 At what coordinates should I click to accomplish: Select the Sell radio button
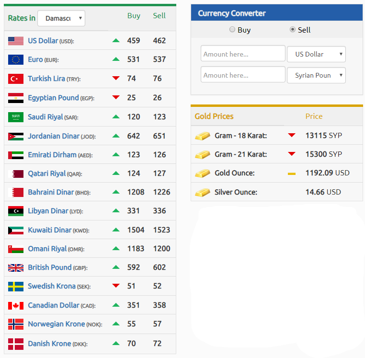pyautogui.click(x=293, y=30)
